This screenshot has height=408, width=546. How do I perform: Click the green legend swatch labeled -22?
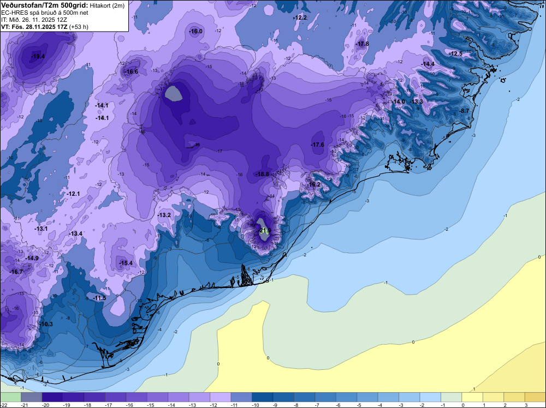(x=10, y=397)
